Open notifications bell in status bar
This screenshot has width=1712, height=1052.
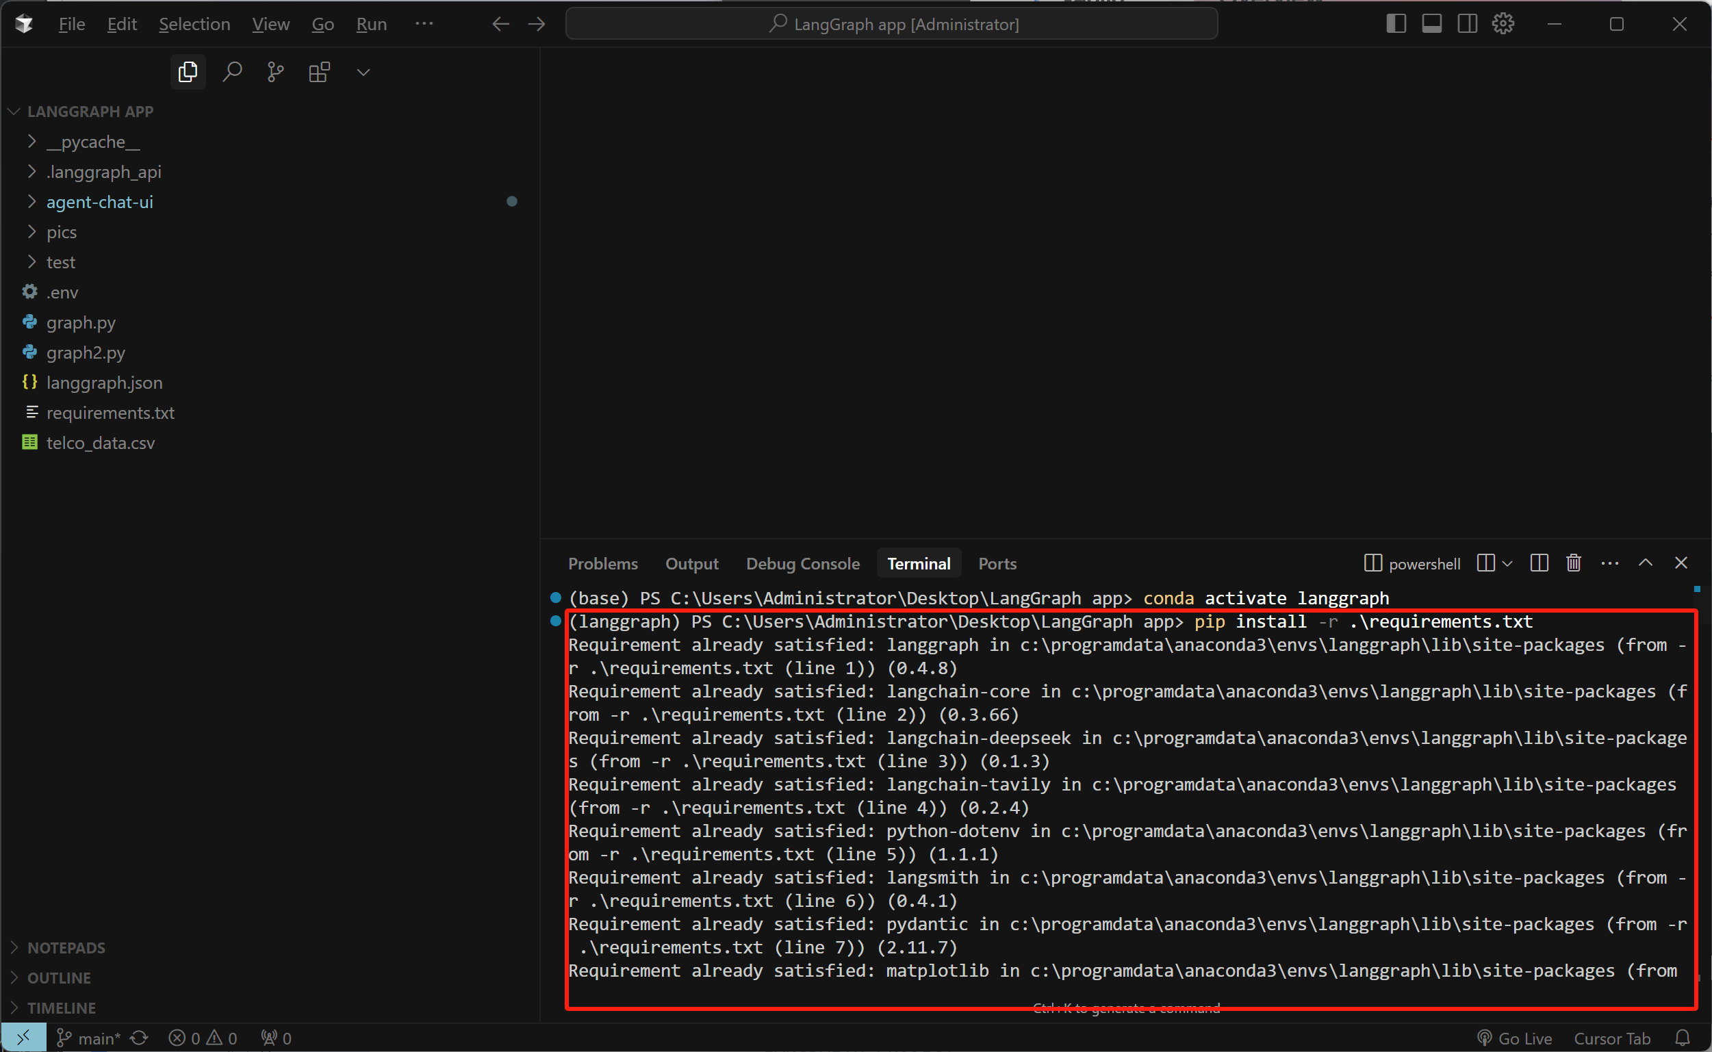[1682, 1038]
